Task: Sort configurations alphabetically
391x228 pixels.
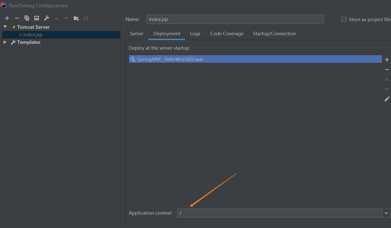Action: click(86, 18)
